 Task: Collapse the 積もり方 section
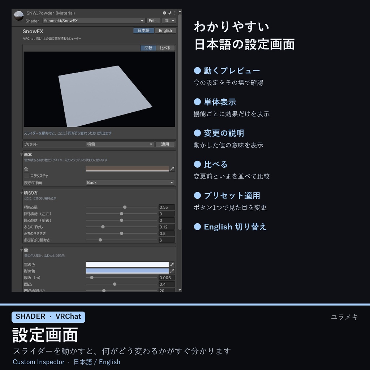(21, 193)
